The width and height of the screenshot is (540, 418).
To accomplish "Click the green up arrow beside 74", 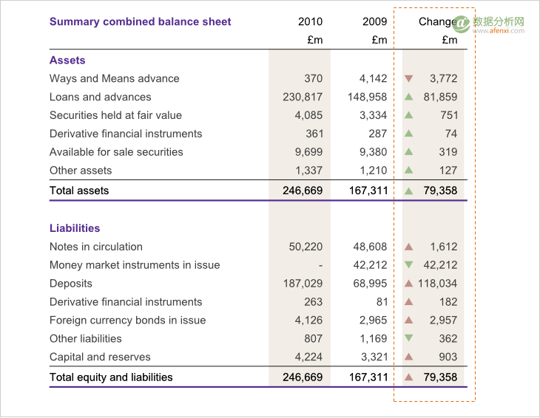I will pos(408,134).
